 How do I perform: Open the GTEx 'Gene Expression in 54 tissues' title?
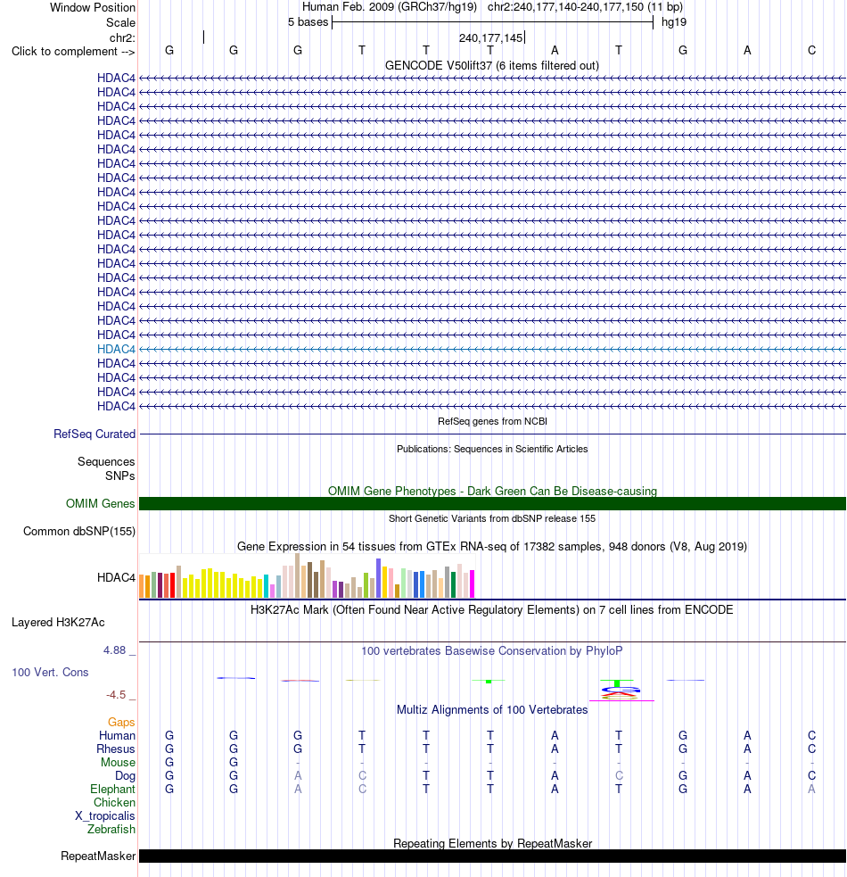[x=492, y=546]
